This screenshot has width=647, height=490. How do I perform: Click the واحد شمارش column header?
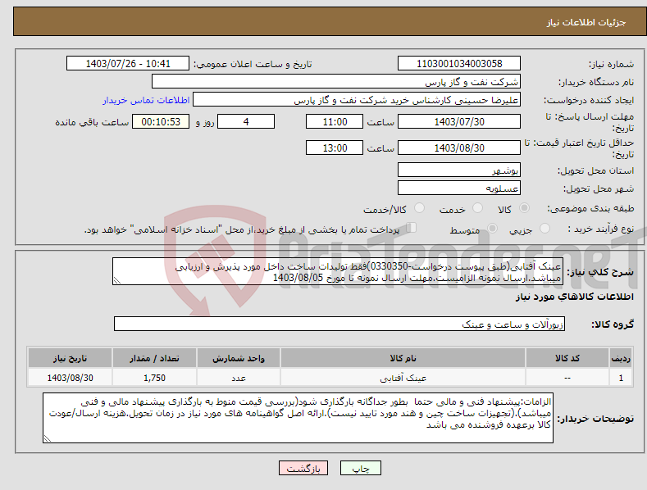point(239,358)
